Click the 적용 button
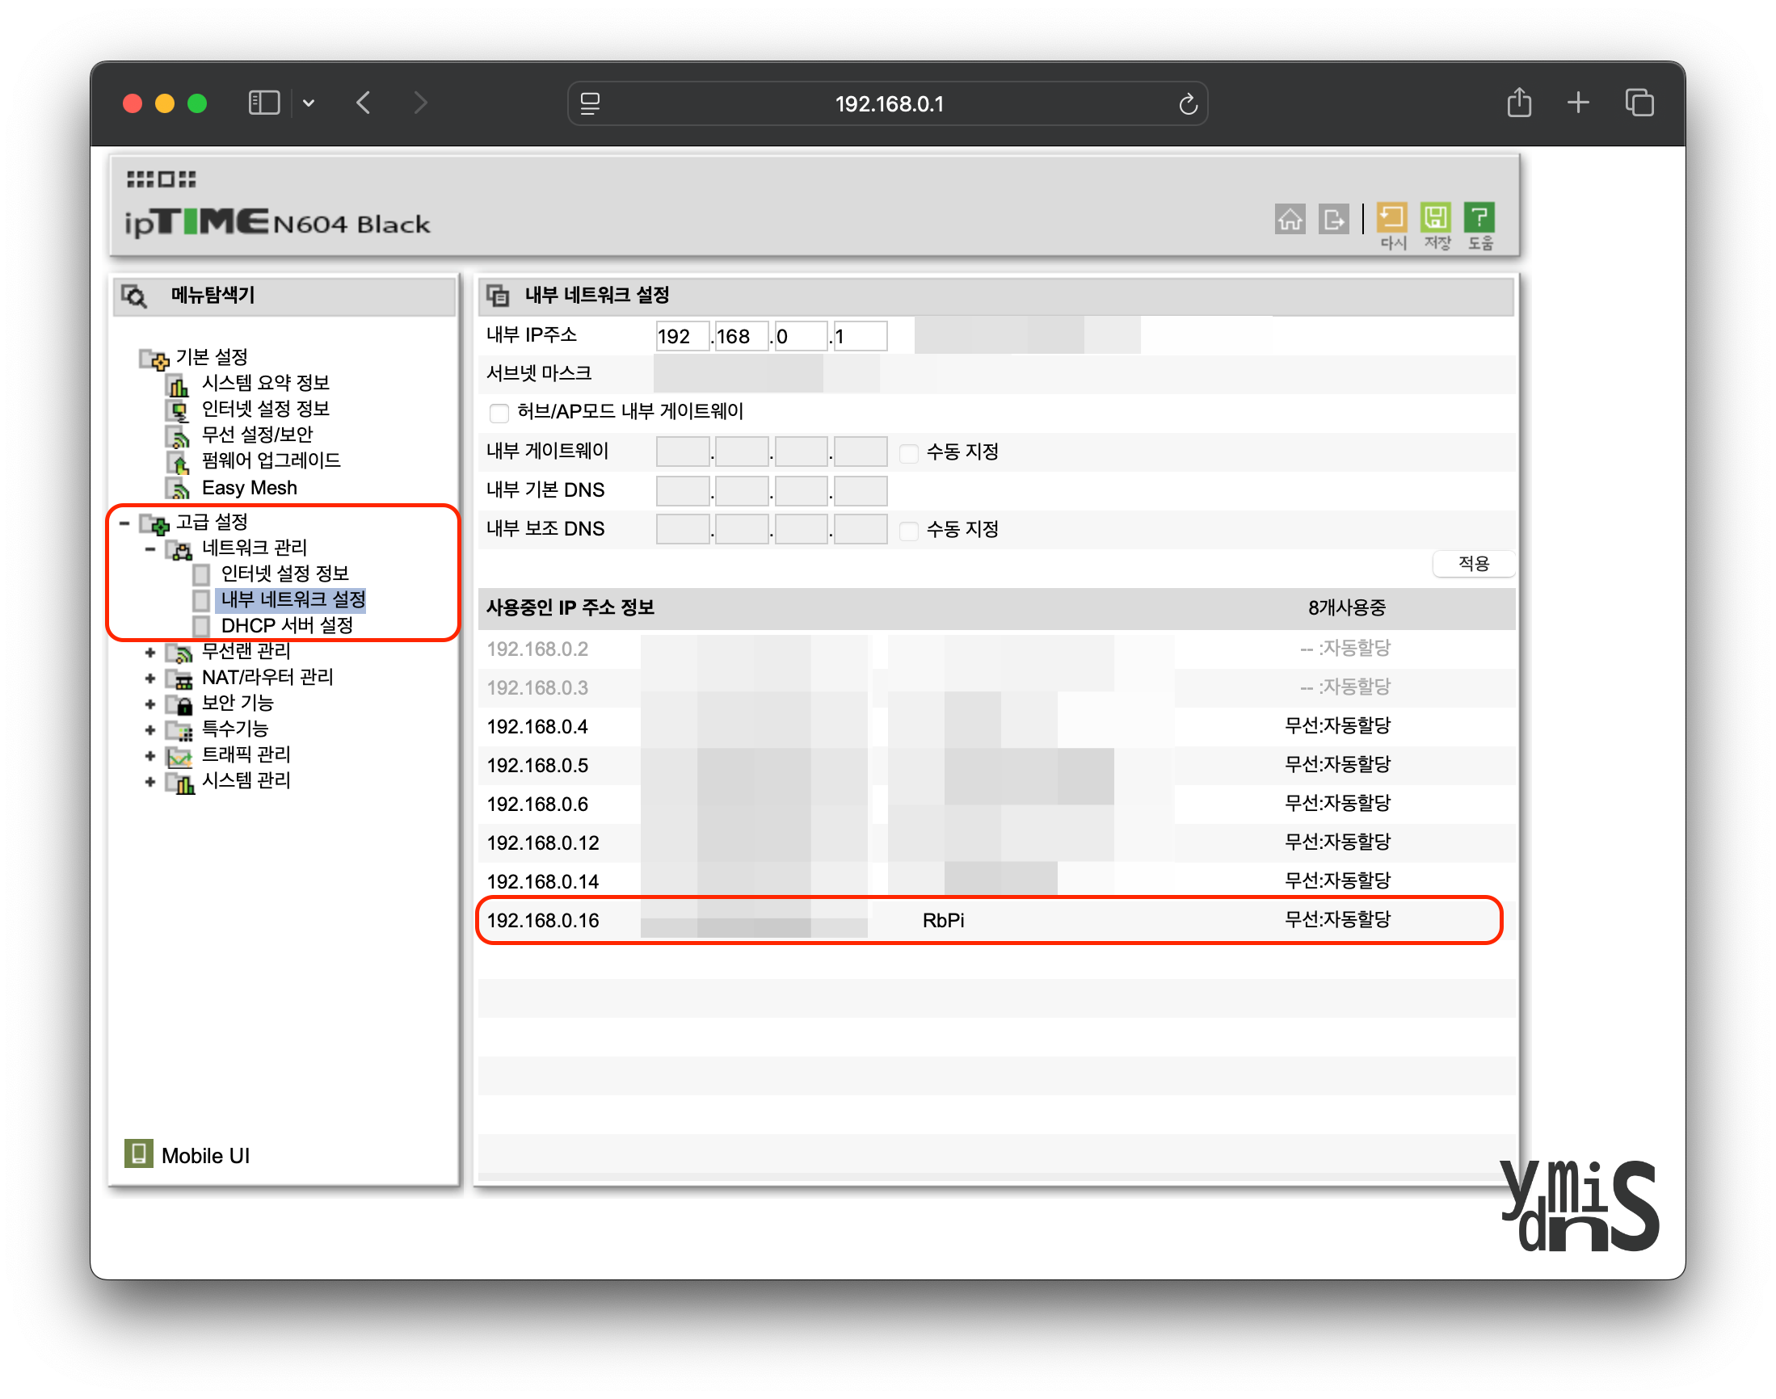The height and width of the screenshot is (1399, 1776). click(x=1474, y=565)
